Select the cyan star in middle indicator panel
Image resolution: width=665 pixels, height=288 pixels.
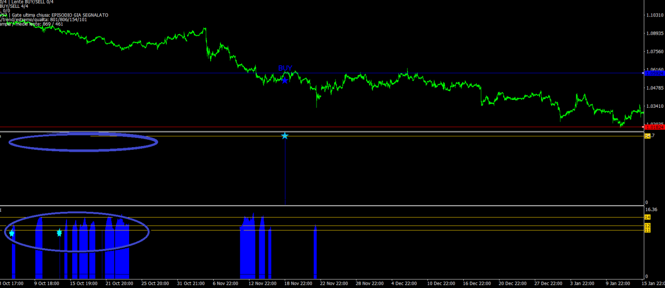coord(285,136)
